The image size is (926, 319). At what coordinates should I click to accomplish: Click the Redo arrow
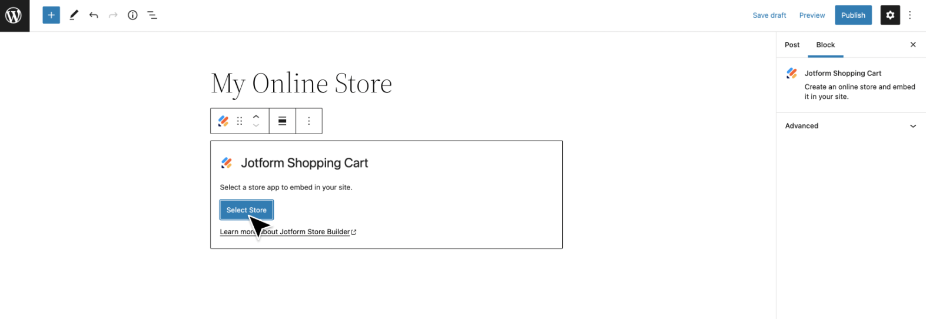(113, 15)
